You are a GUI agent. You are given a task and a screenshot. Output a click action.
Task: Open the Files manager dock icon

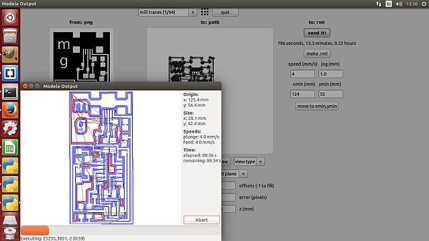click(x=10, y=36)
